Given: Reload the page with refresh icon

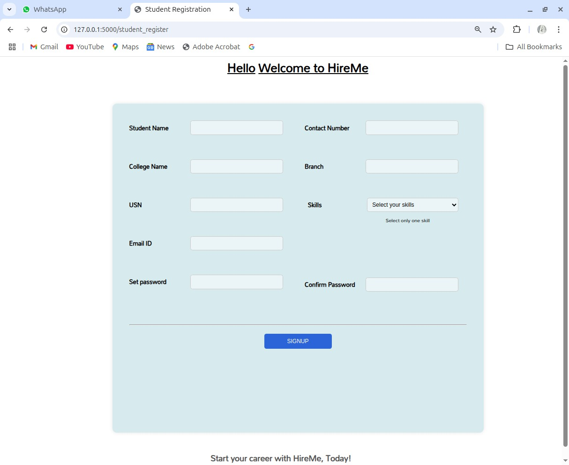Looking at the screenshot, I should click(x=44, y=30).
